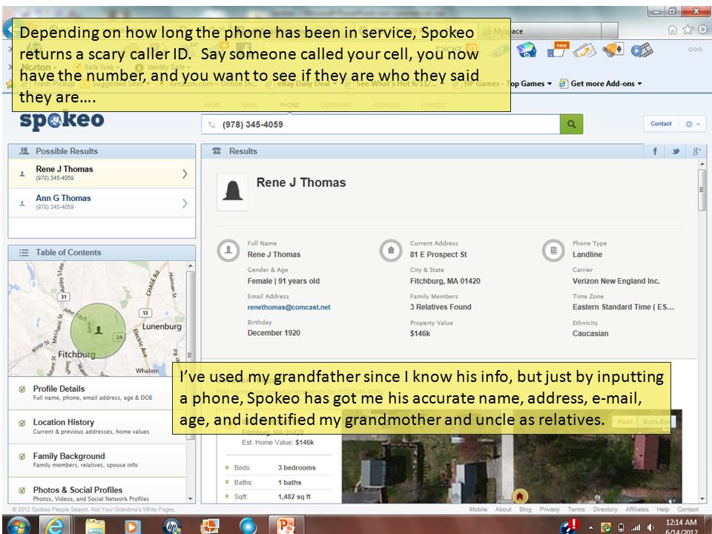Viewport: 712px width, 534px height.
Task: Share results on Google Plus
Action: 696,151
